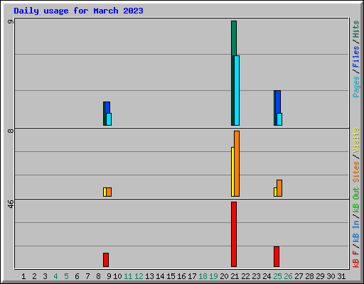The height and width of the screenshot is (284, 364).
Task: Click the yellow Visits bar for day 25
Action: pos(275,192)
